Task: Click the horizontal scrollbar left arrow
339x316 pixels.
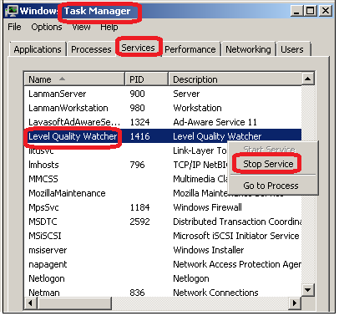Action: pos(30,303)
